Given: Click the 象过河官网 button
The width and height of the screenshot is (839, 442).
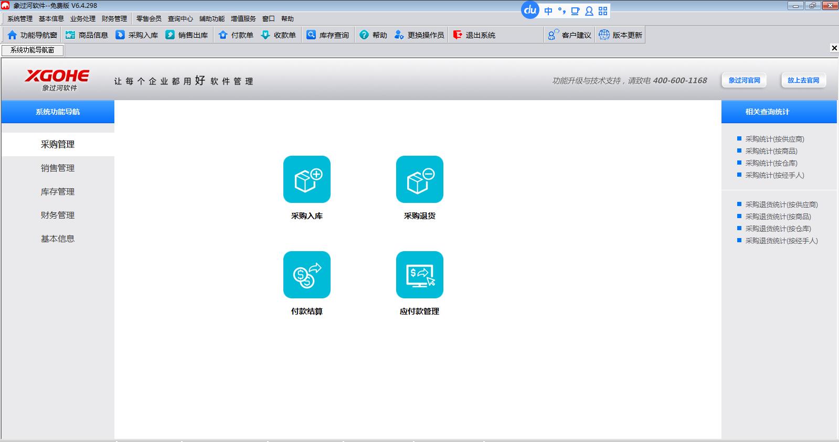Looking at the screenshot, I should (x=744, y=80).
